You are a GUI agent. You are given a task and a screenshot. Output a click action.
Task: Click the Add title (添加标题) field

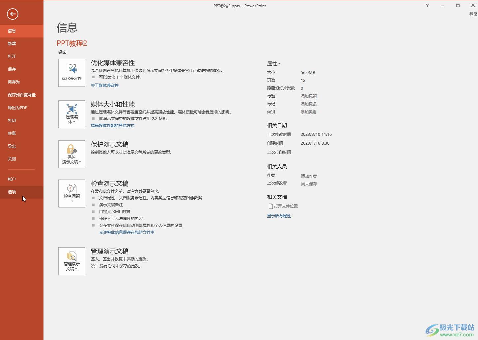(309, 96)
